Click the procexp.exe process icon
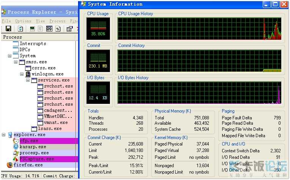290x180 pixels. (16, 153)
